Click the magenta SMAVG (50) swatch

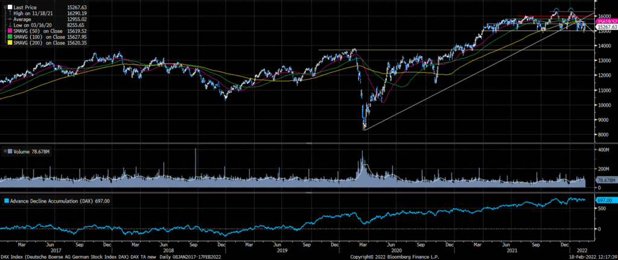pos(10,30)
